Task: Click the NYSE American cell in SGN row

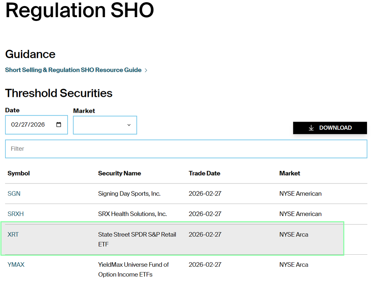Action: tap(300, 194)
